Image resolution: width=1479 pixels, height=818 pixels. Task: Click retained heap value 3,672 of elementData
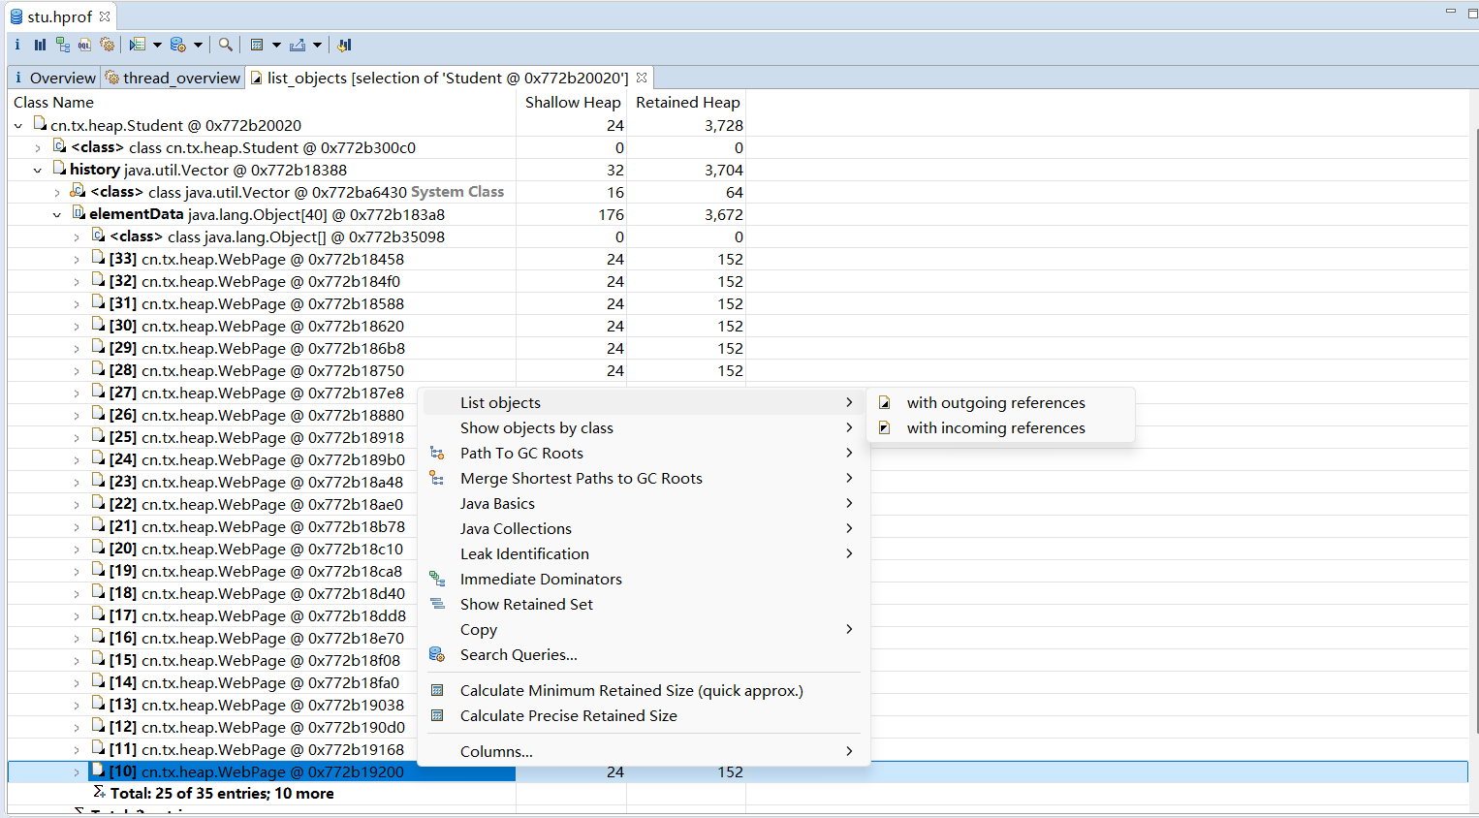(724, 215)
